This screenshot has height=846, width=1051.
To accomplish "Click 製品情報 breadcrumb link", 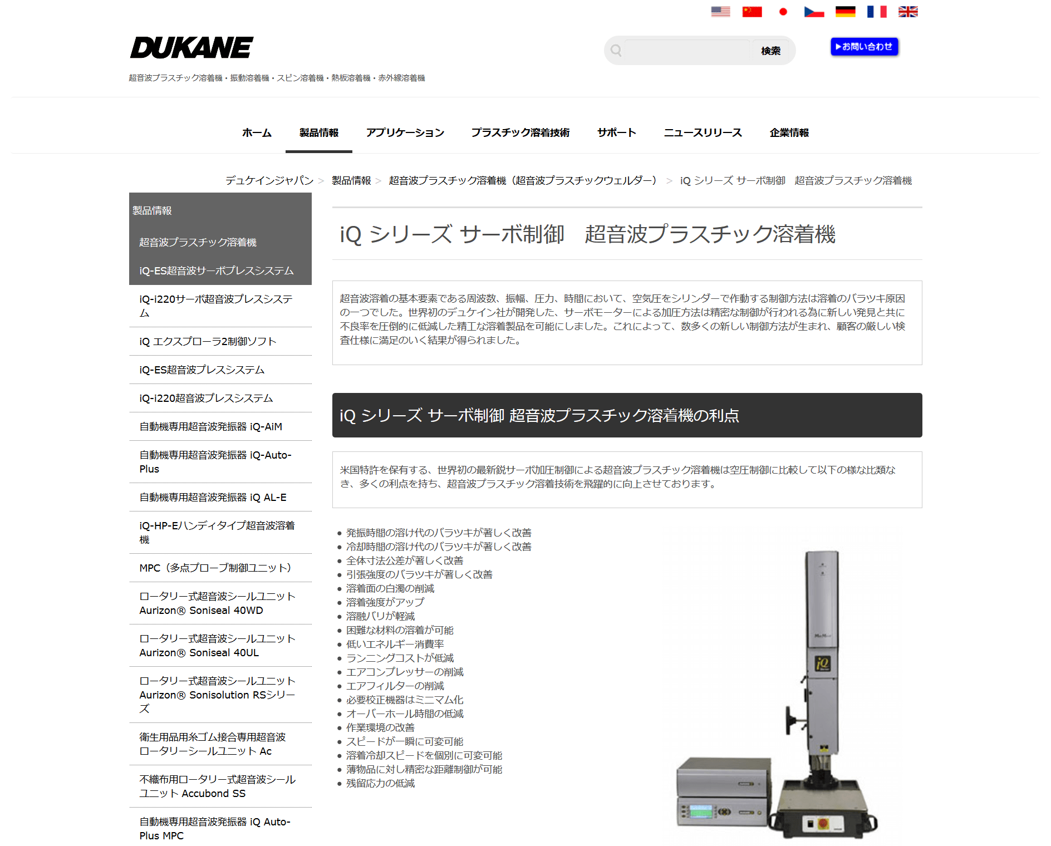I will [351, 180].
